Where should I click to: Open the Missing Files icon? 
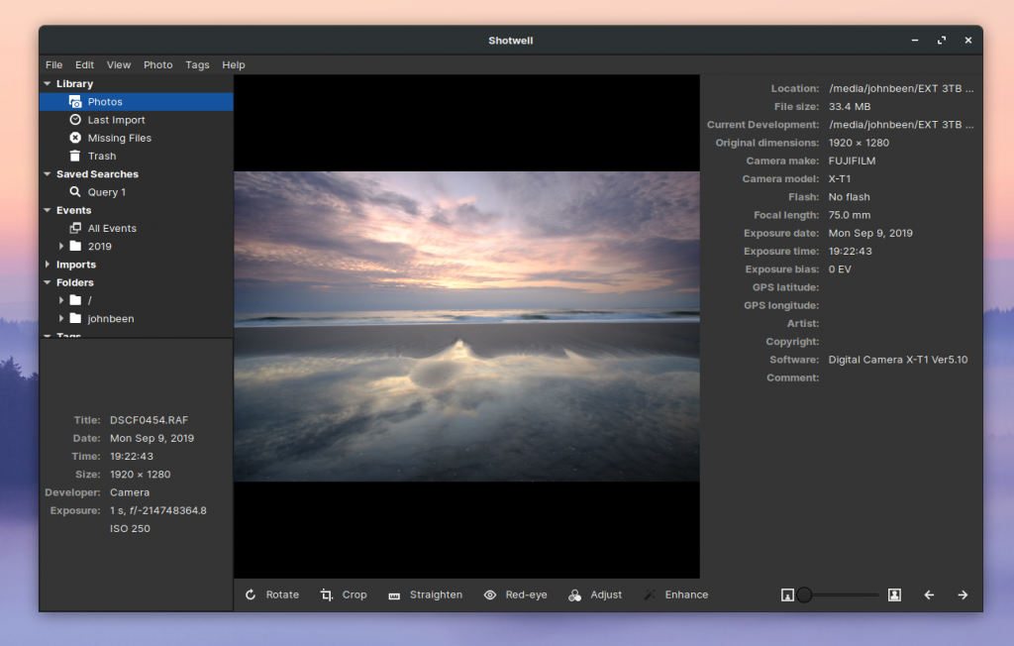point(75,138)
